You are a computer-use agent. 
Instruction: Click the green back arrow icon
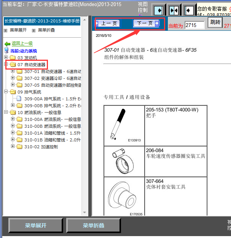pyautogui.click(x=7, y=44)
